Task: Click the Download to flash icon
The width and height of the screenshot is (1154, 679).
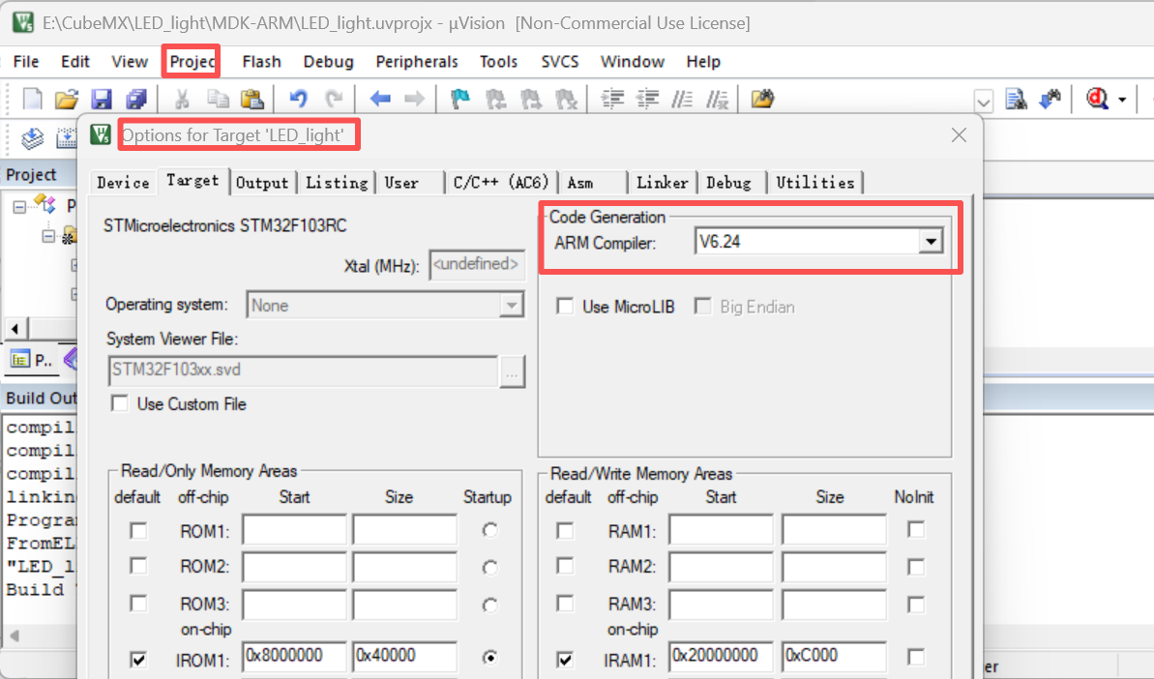Action: [66, 136]
